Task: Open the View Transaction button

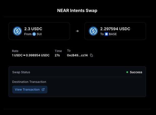Action: [30, 89]
